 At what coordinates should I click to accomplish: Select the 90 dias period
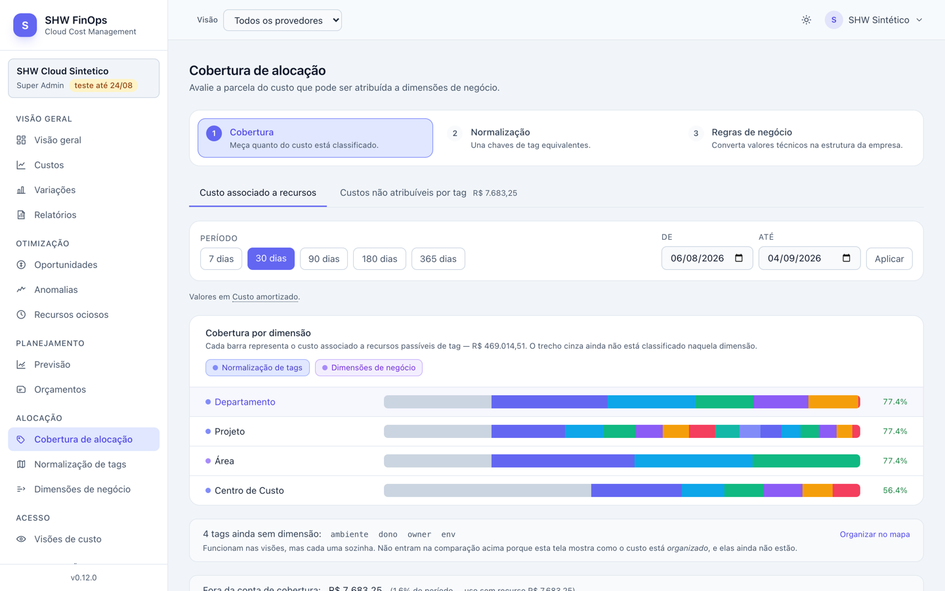coord(324,259)
